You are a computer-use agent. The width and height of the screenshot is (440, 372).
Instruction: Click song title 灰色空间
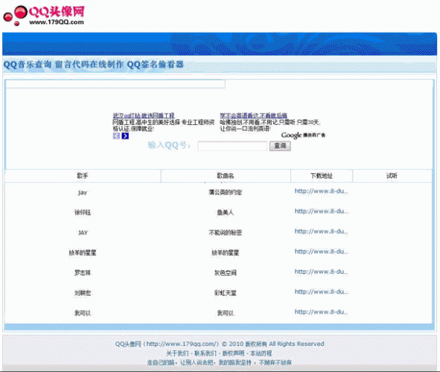[226, 273]
